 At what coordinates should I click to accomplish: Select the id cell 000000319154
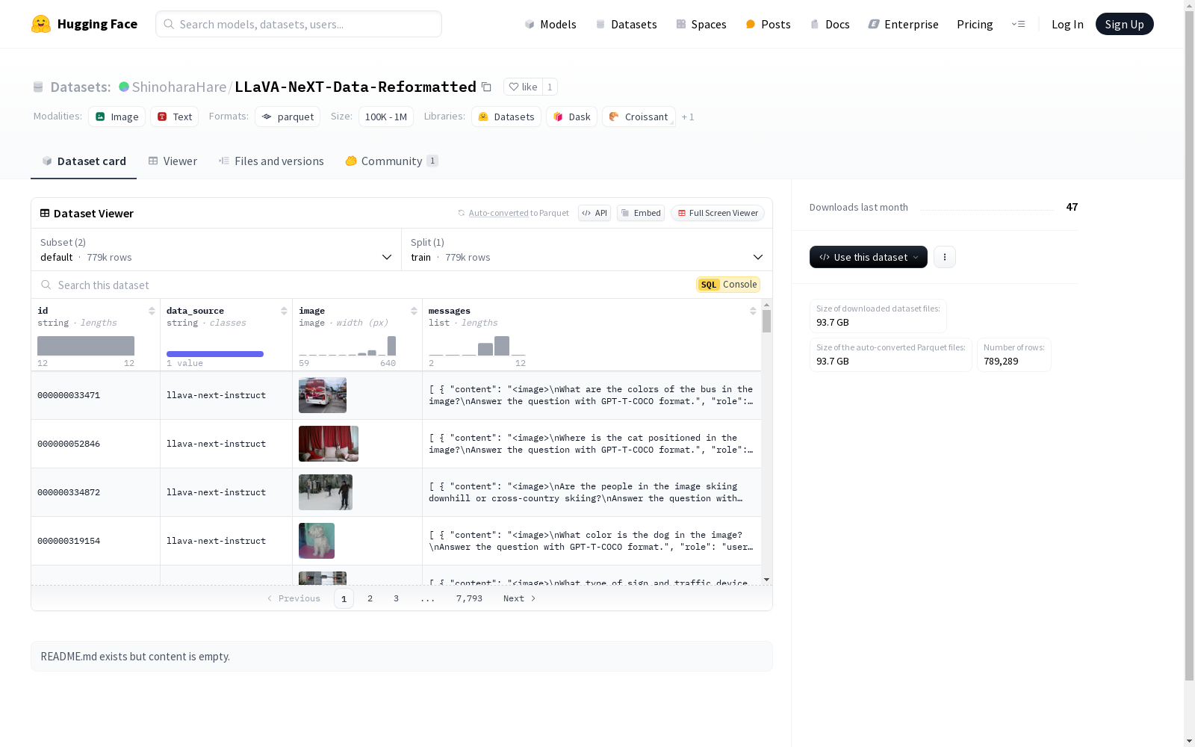[x=96, y=541]
